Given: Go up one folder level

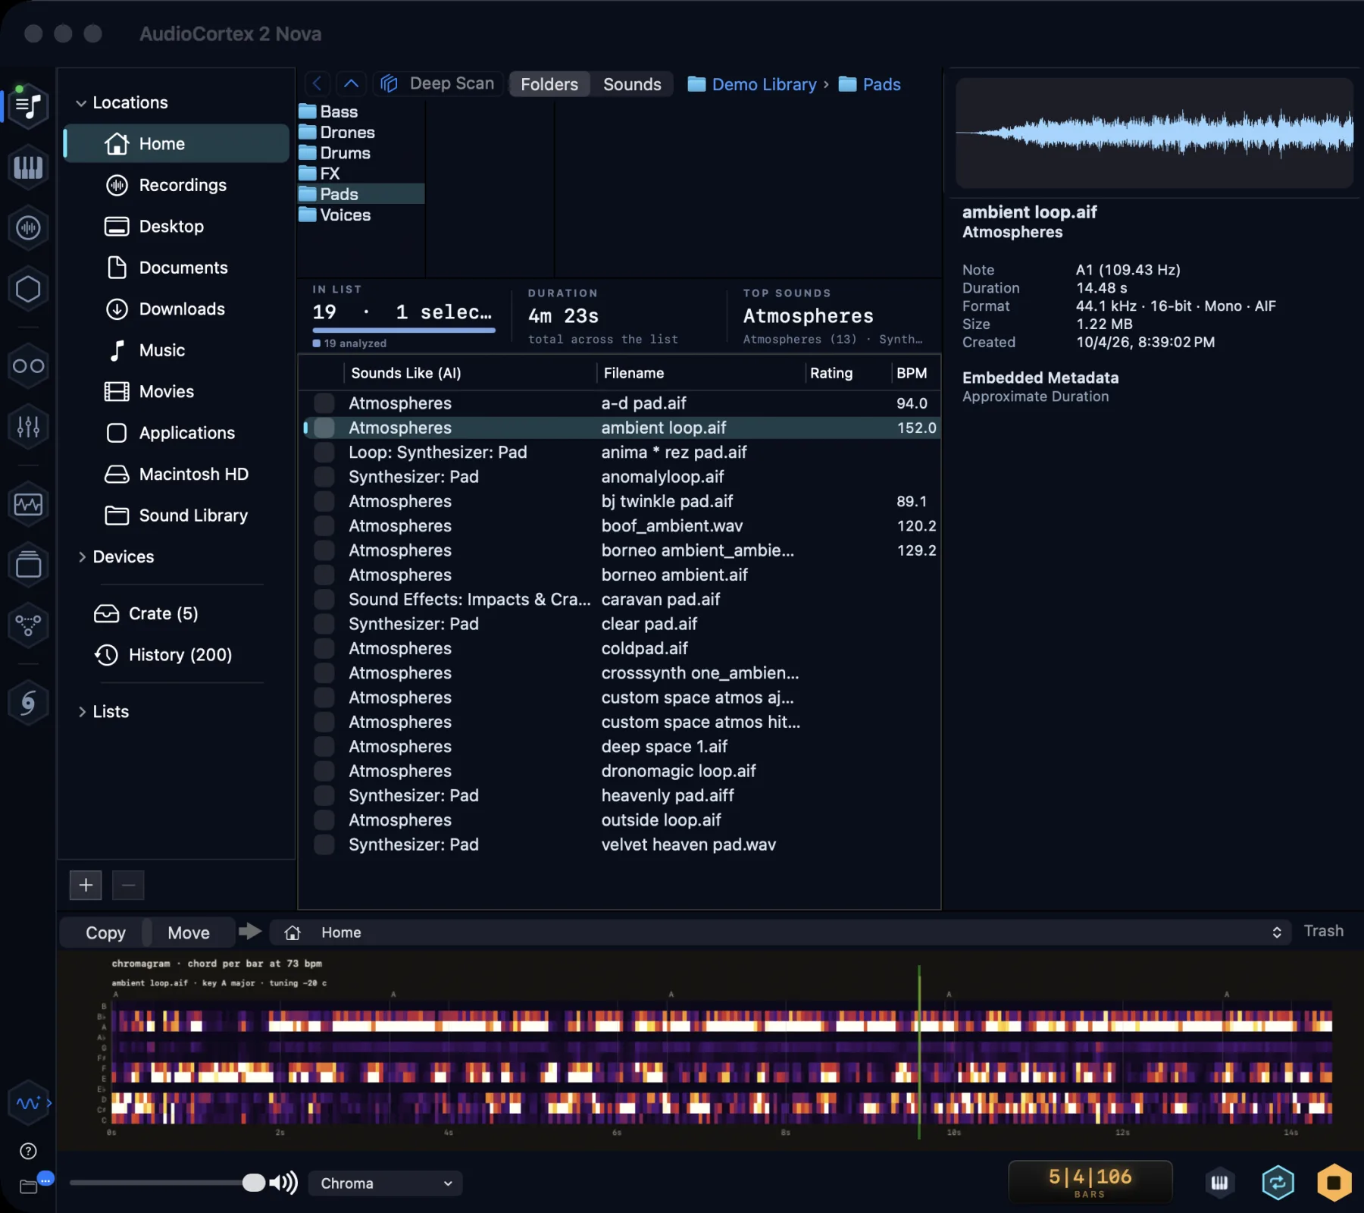Looking at the screenshot, I should click(351, 83).
